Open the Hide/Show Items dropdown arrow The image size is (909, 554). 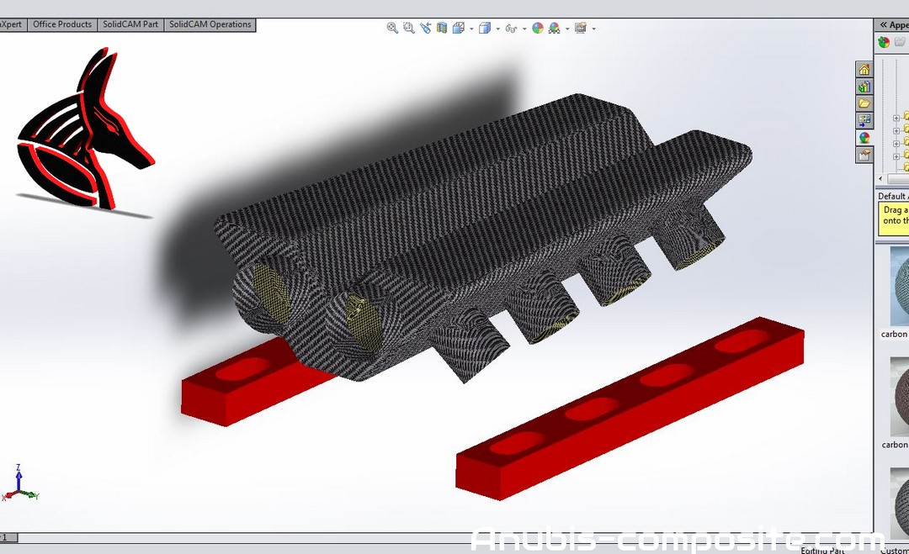(524, 29)
